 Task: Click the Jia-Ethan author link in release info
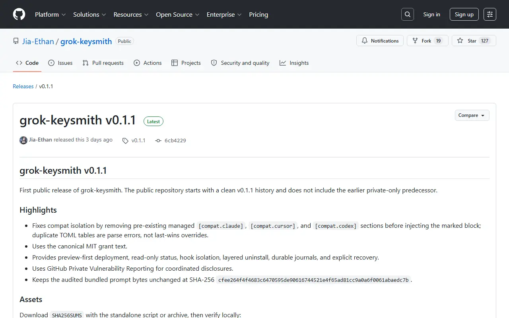tap(41, 140)
